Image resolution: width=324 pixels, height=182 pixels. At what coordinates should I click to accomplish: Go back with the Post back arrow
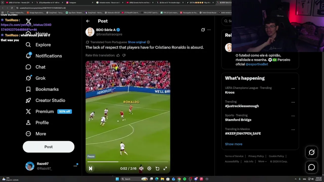point(88,21)
